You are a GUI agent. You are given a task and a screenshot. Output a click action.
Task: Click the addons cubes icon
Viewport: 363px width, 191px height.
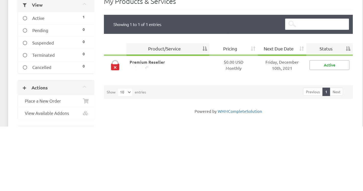[86, 113]
